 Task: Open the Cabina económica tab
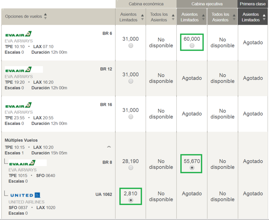click(146, 4)
